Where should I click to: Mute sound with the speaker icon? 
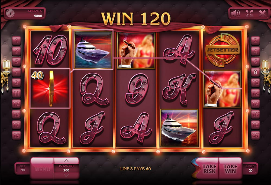[x=235, y=14]
